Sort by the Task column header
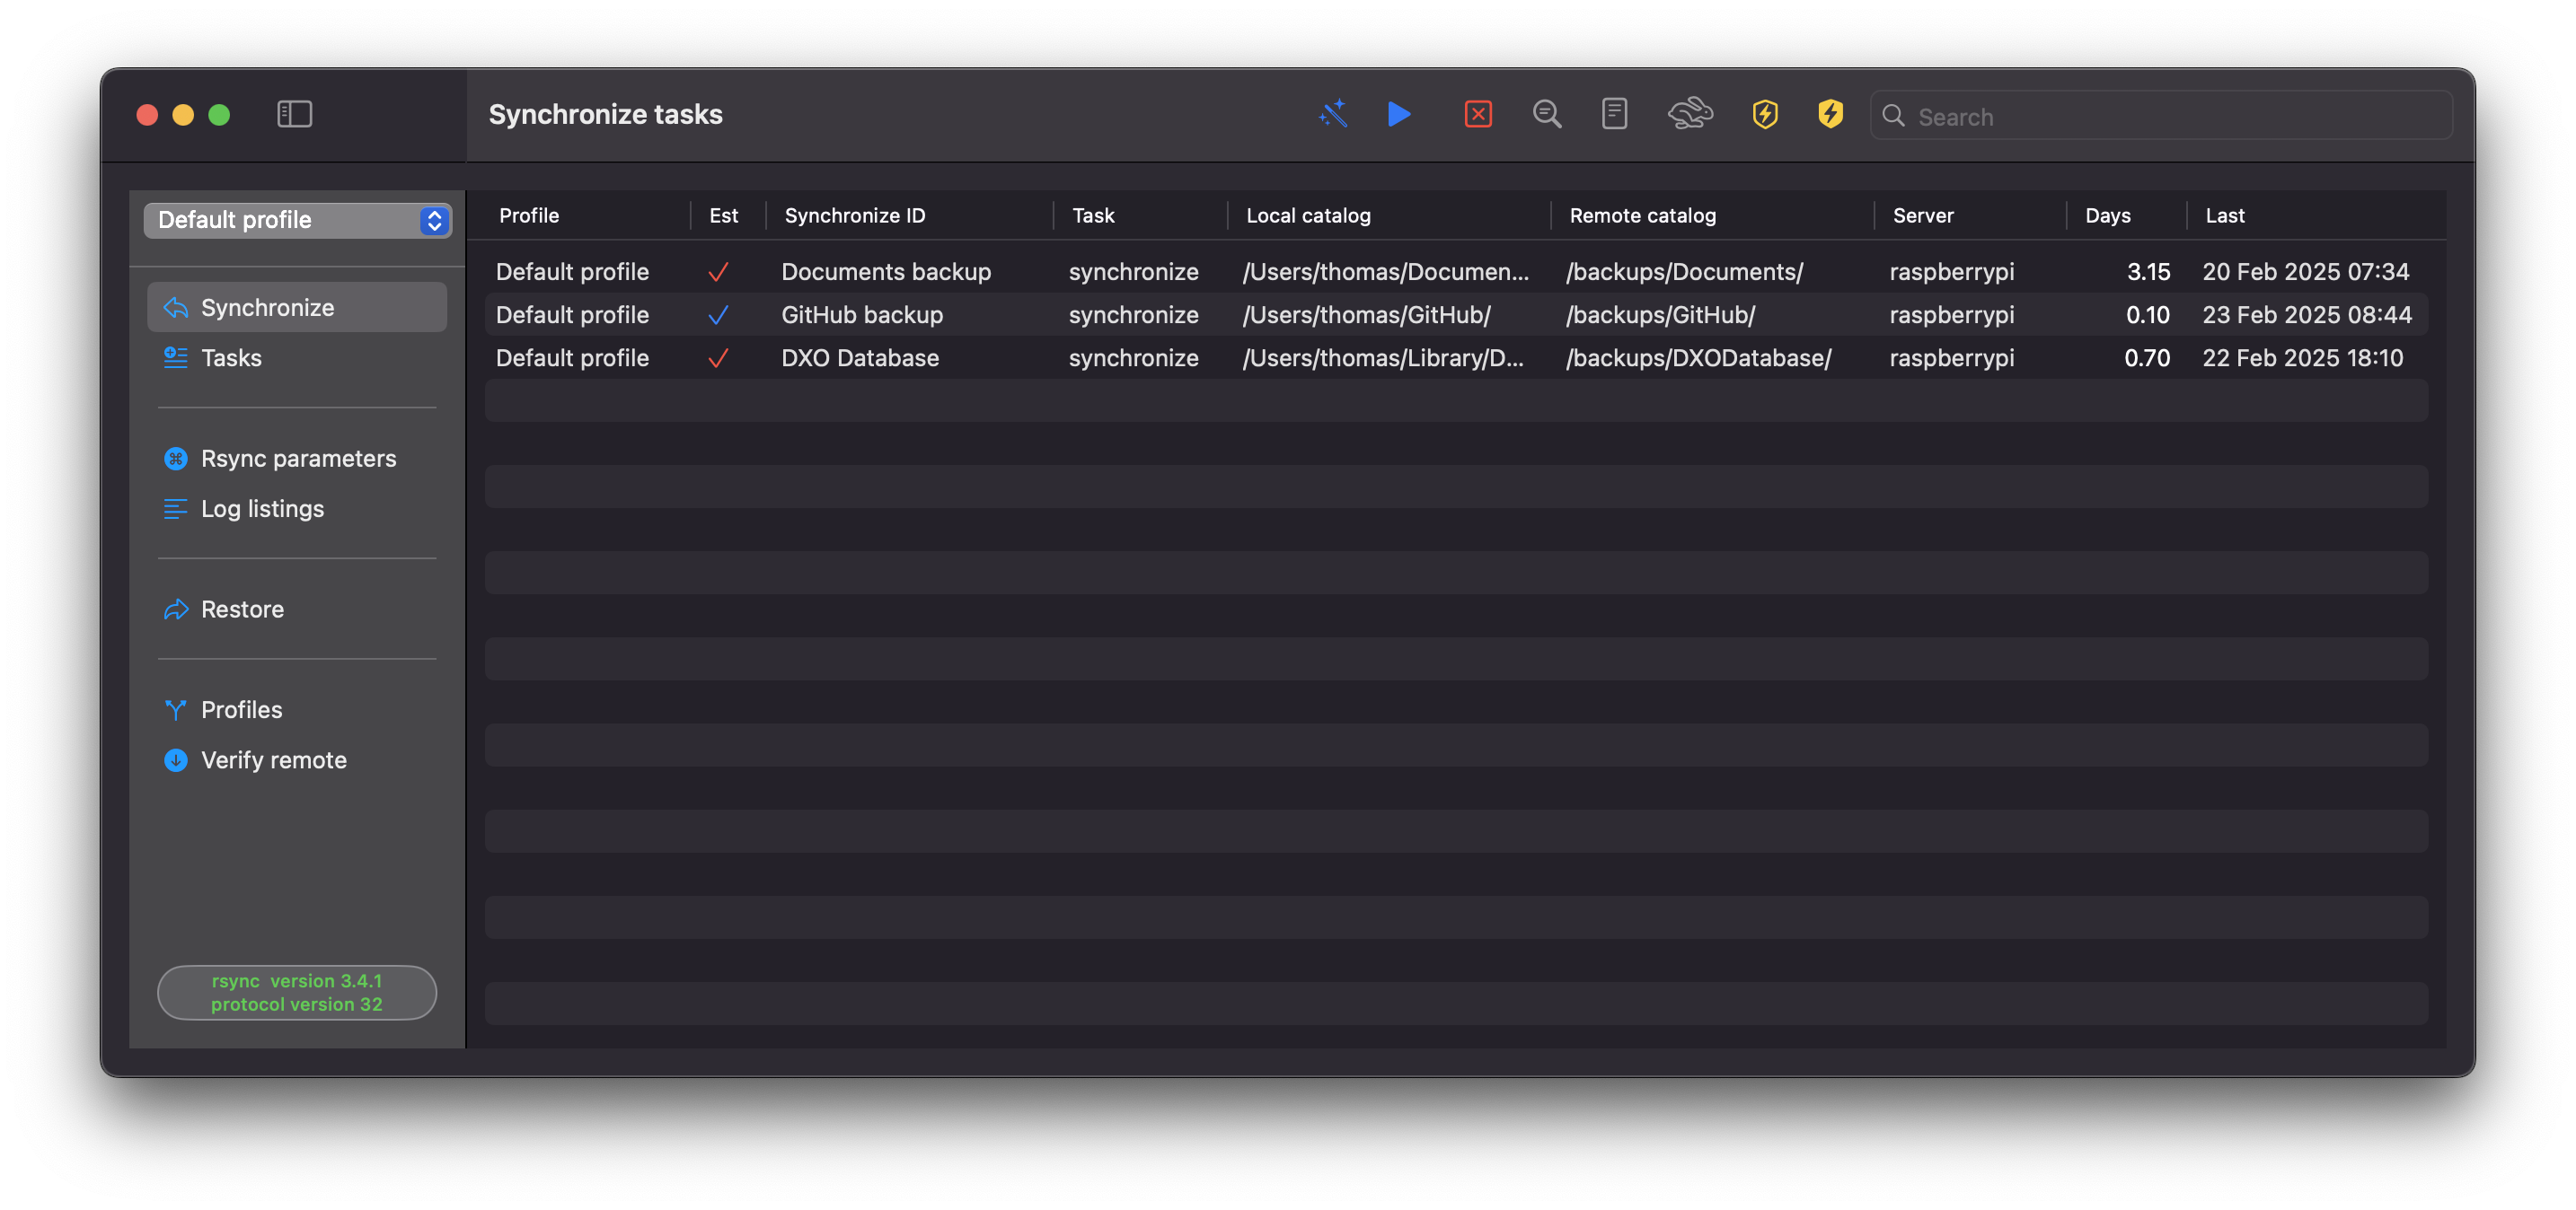 1093,215
